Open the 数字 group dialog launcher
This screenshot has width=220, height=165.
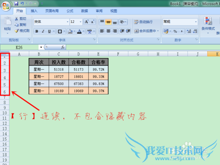196,39
